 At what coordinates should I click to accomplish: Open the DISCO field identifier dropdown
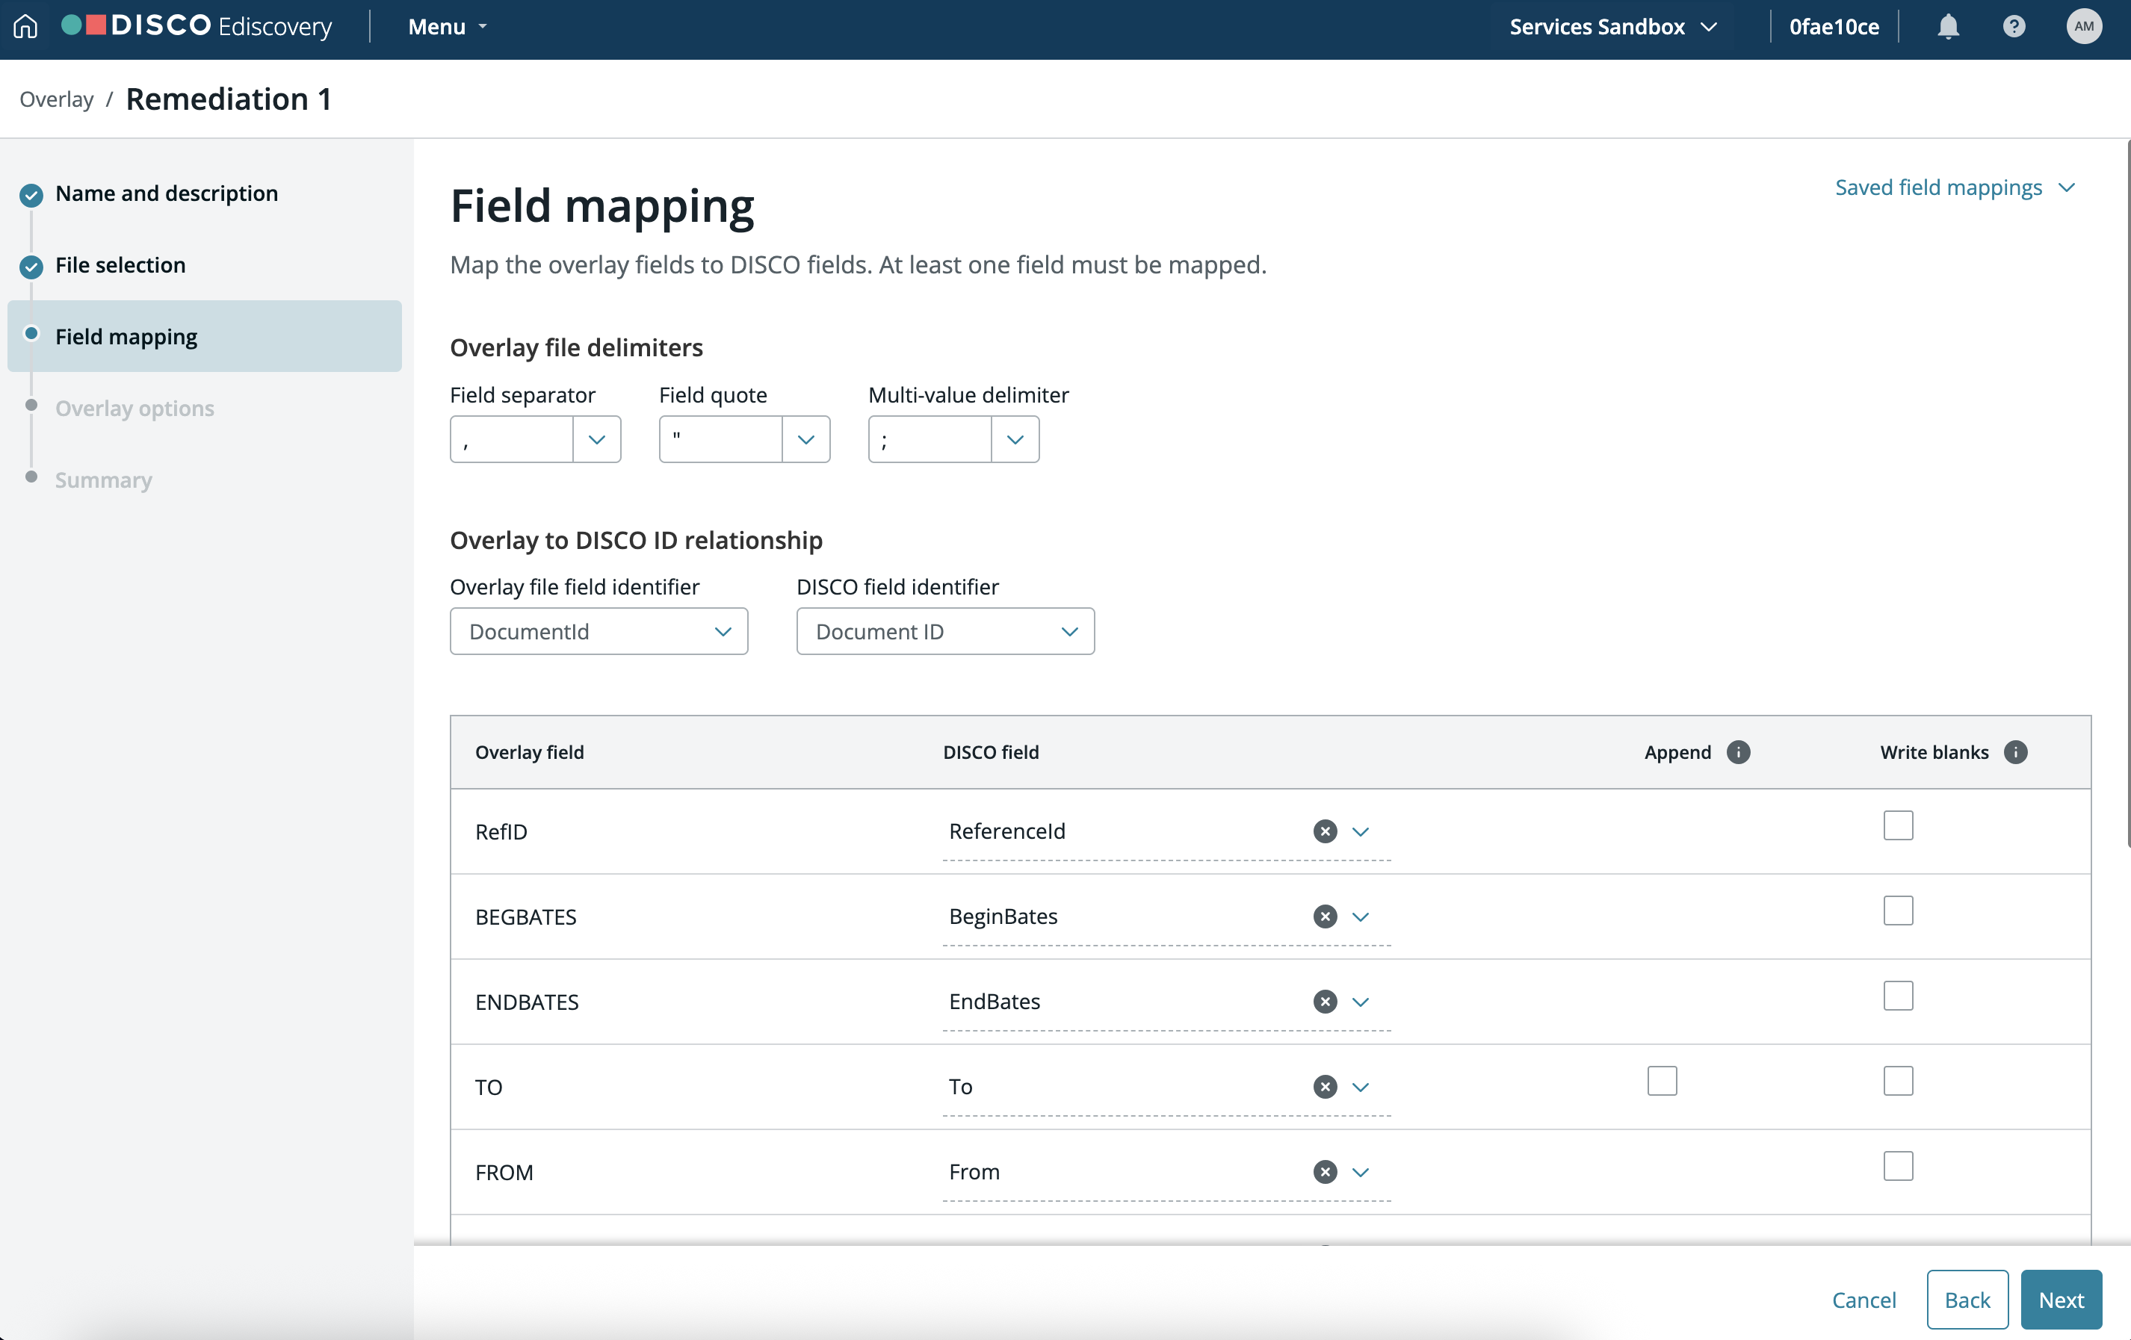coord(945,631)
